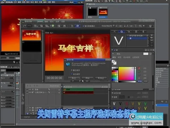Image resolution: width=170 pixels, height=128 pixels.
Task: Click the EDIUS logo in the title bar
Action: (x=7, y=2)
